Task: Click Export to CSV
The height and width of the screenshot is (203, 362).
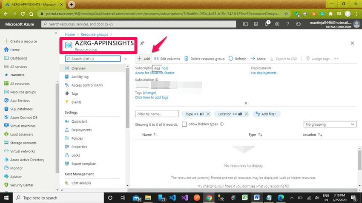Action: 284,59
